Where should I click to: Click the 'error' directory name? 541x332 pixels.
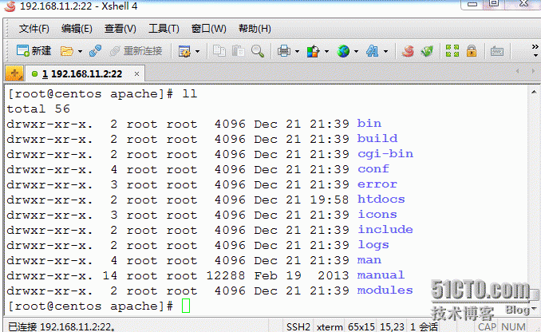[377, 184]
